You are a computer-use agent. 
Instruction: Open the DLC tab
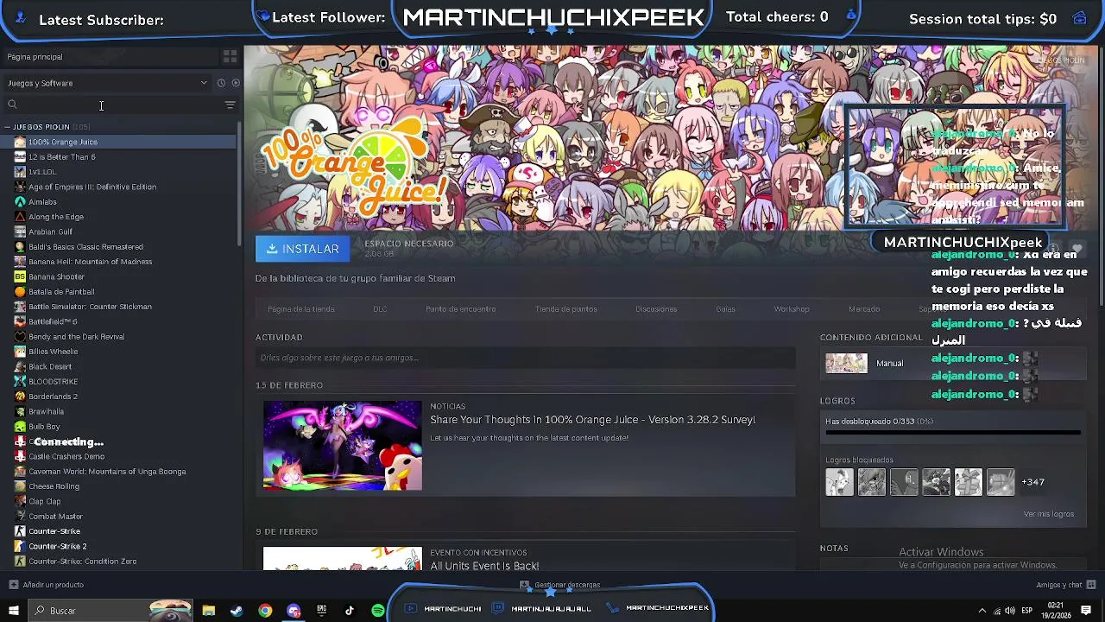(380, 309)
